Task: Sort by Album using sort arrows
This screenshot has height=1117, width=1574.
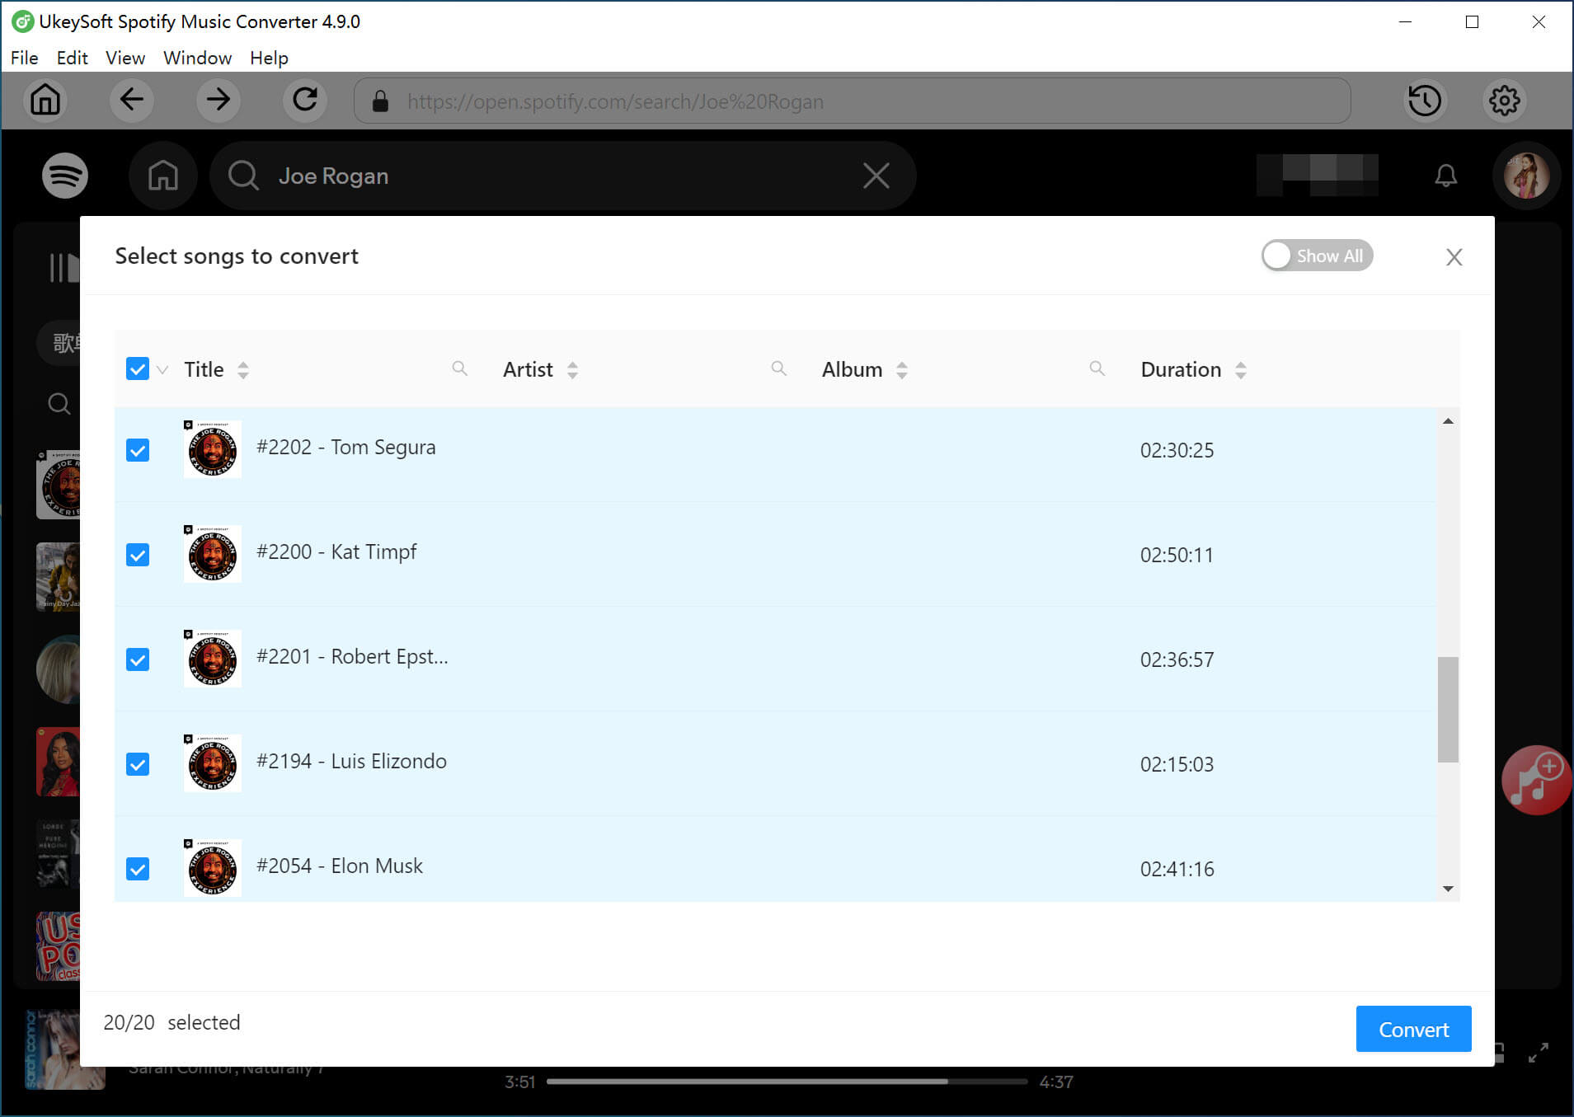Action: pyautogui.click(x=902, y=370)
